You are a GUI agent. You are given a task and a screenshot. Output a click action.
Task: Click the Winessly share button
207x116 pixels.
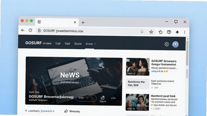click(72, 111)
